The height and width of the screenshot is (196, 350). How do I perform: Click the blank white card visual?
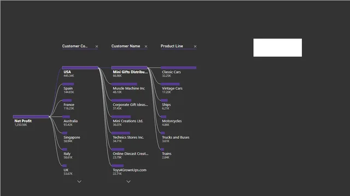277,47
